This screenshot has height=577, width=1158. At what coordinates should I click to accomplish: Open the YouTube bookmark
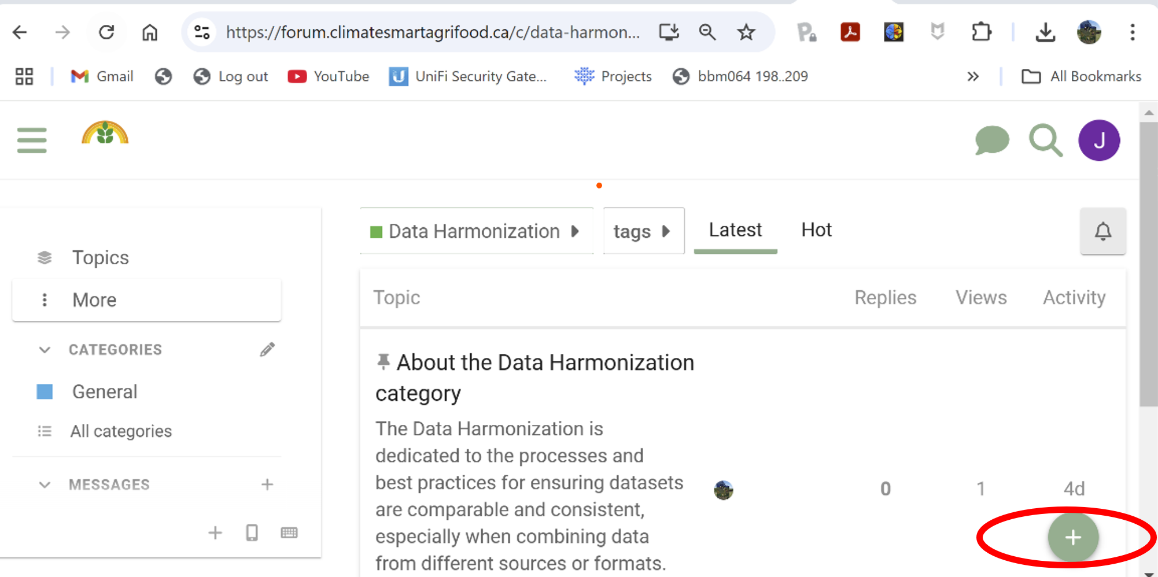pos(329,76)
